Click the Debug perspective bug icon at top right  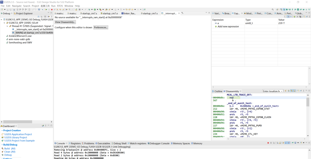pos(284,10)
